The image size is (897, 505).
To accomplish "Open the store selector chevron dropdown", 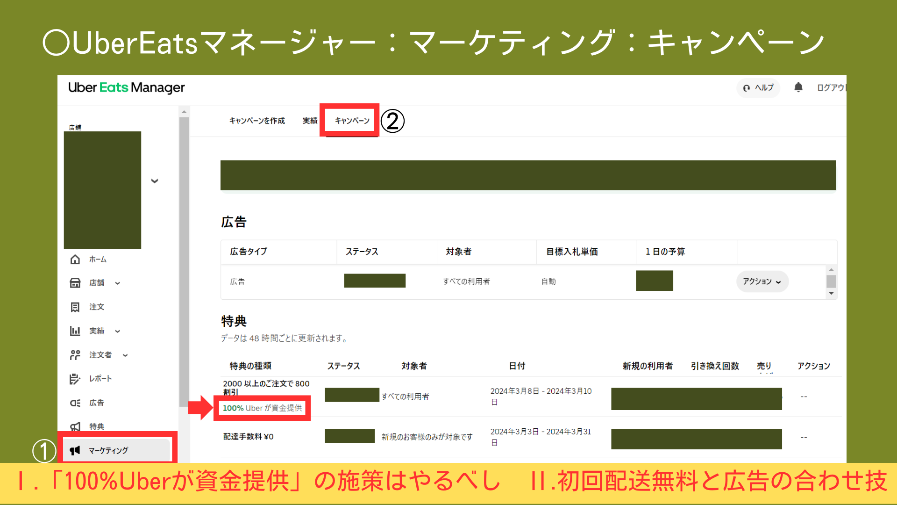I will (x=155, y=181).
